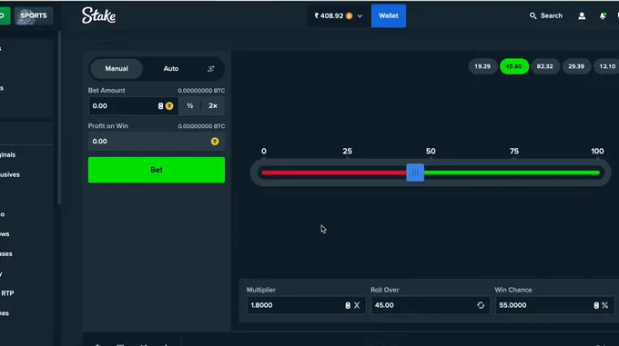Switch to the Auto betting tab
619x346 pixels.
[x=171, y=68]
